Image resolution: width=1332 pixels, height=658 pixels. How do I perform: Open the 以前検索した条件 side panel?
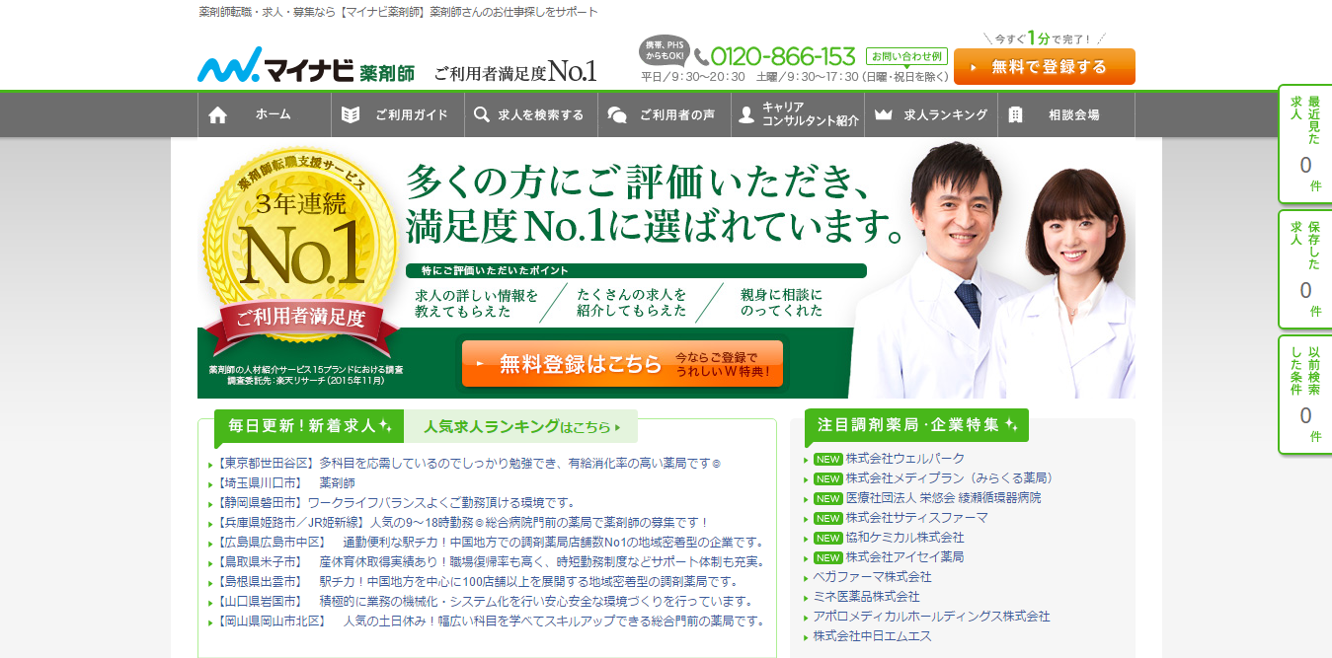tap(1304, 395)
